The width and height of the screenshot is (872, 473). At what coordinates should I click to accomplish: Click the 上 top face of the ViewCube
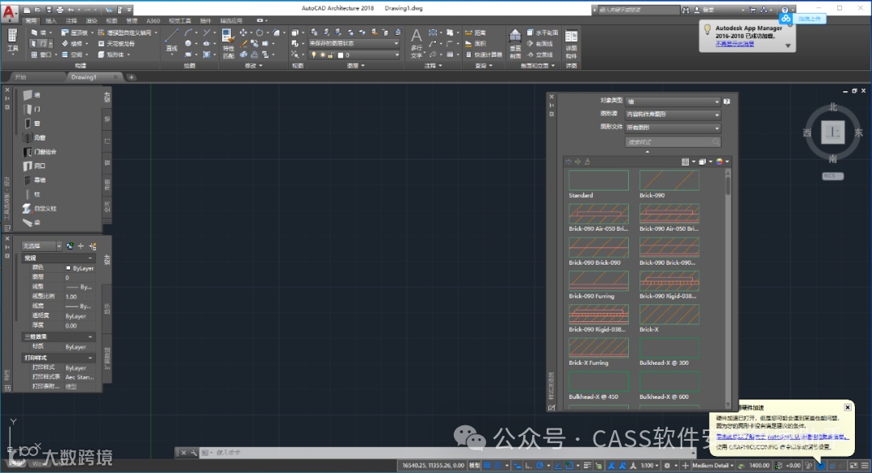click(x=832, y=132)
